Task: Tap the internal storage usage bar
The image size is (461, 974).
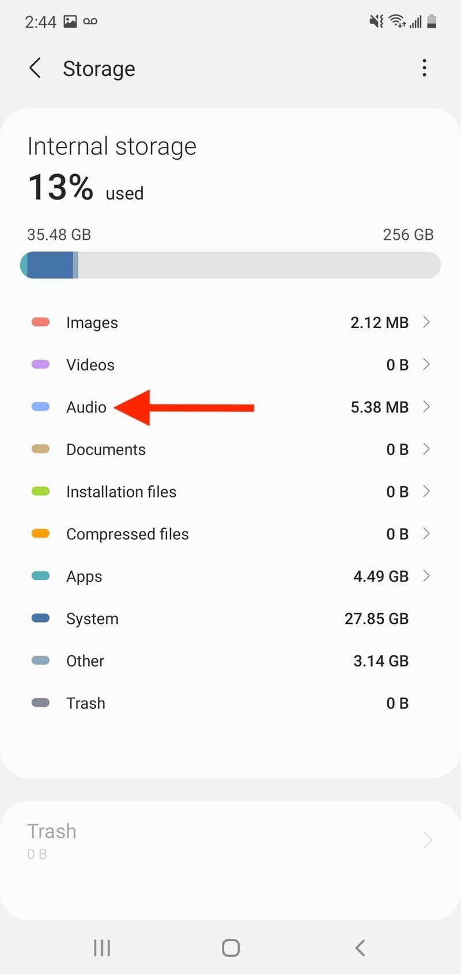Action: coord(231,265)
